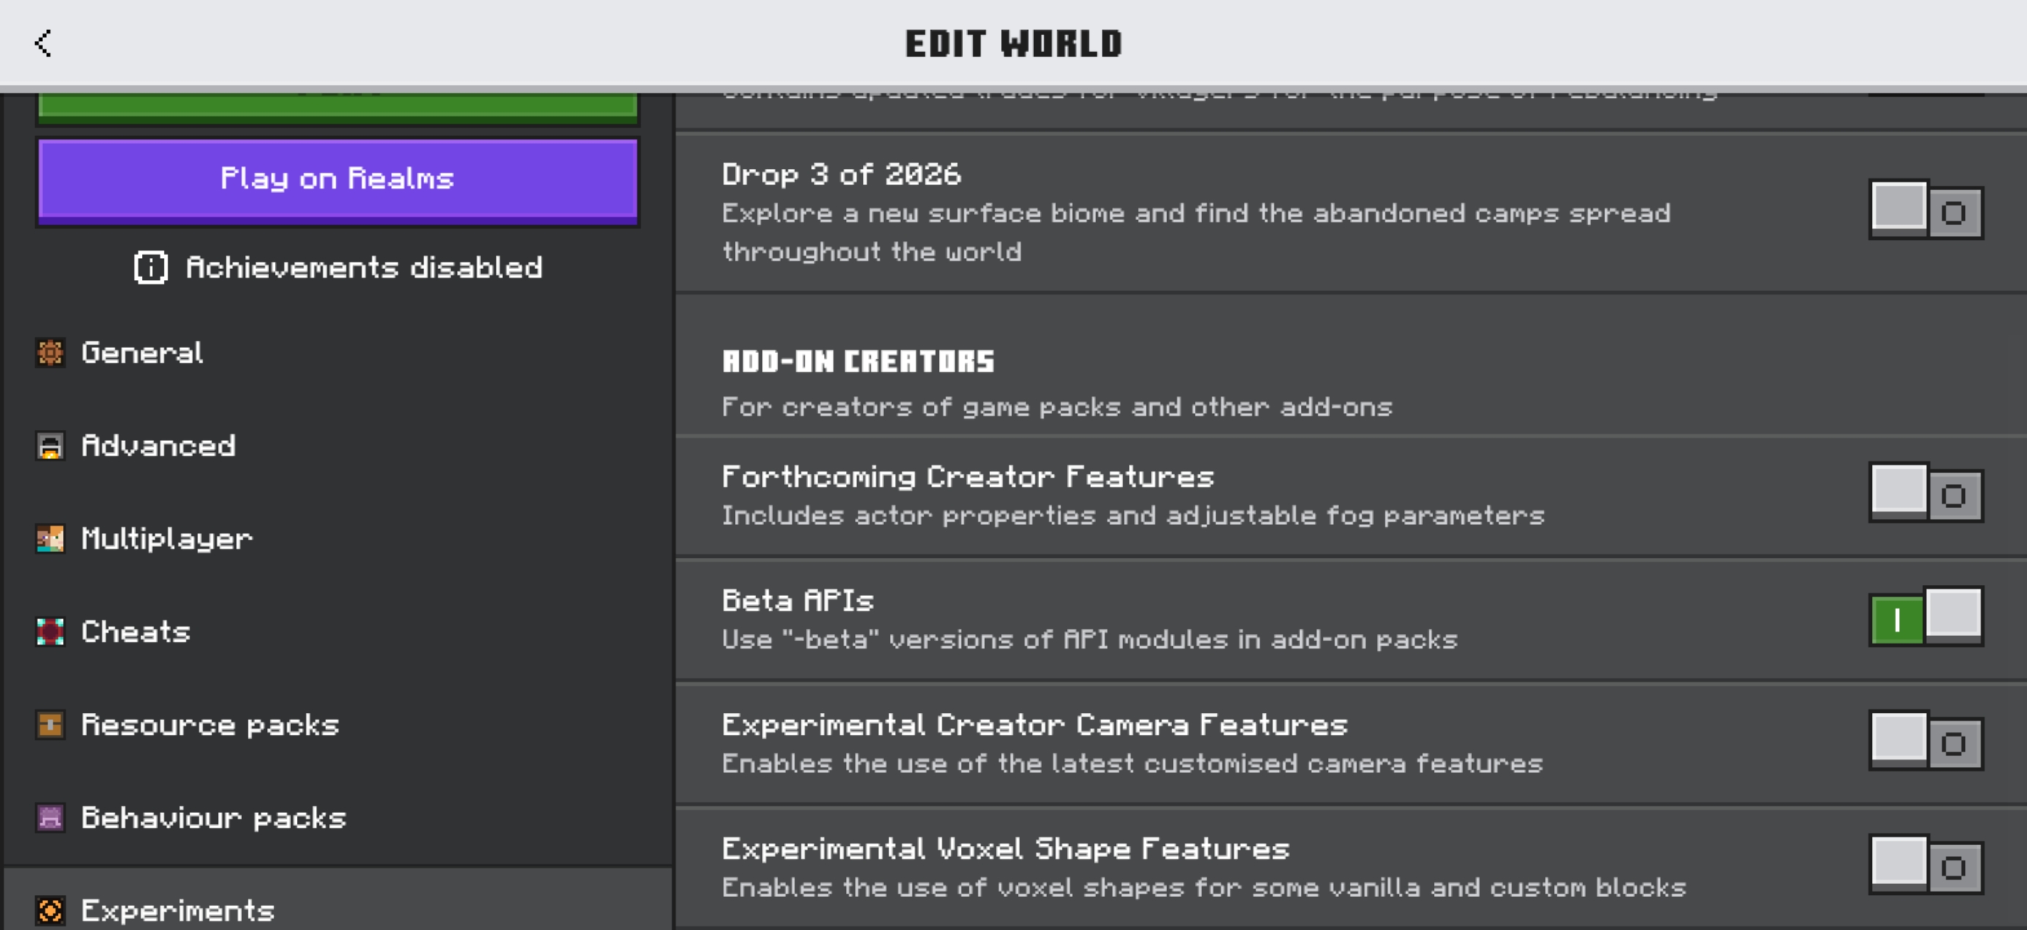Select Behaviour packs in sidebar

pos(339,817)
